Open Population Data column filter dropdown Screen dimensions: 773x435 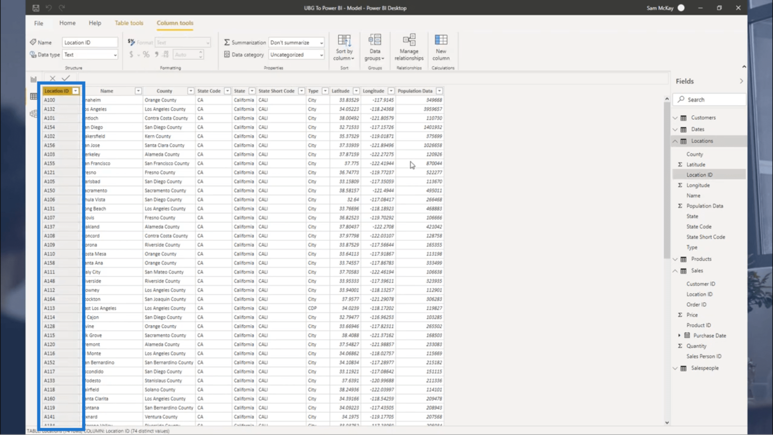coord(439,91)
